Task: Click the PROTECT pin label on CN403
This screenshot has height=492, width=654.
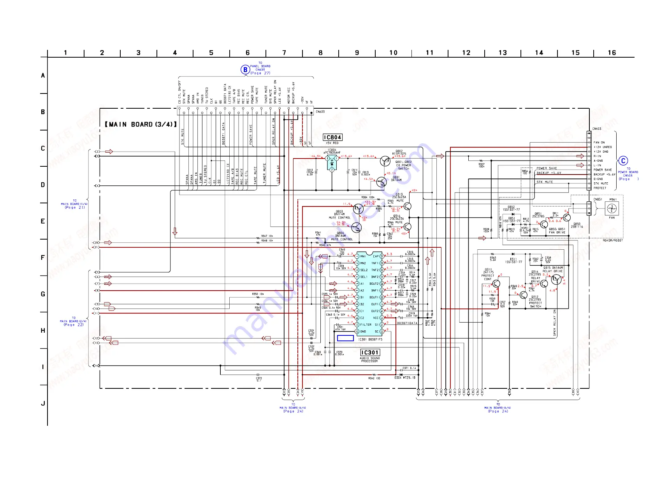Action: pyautogui.click(x=600, y=188)
